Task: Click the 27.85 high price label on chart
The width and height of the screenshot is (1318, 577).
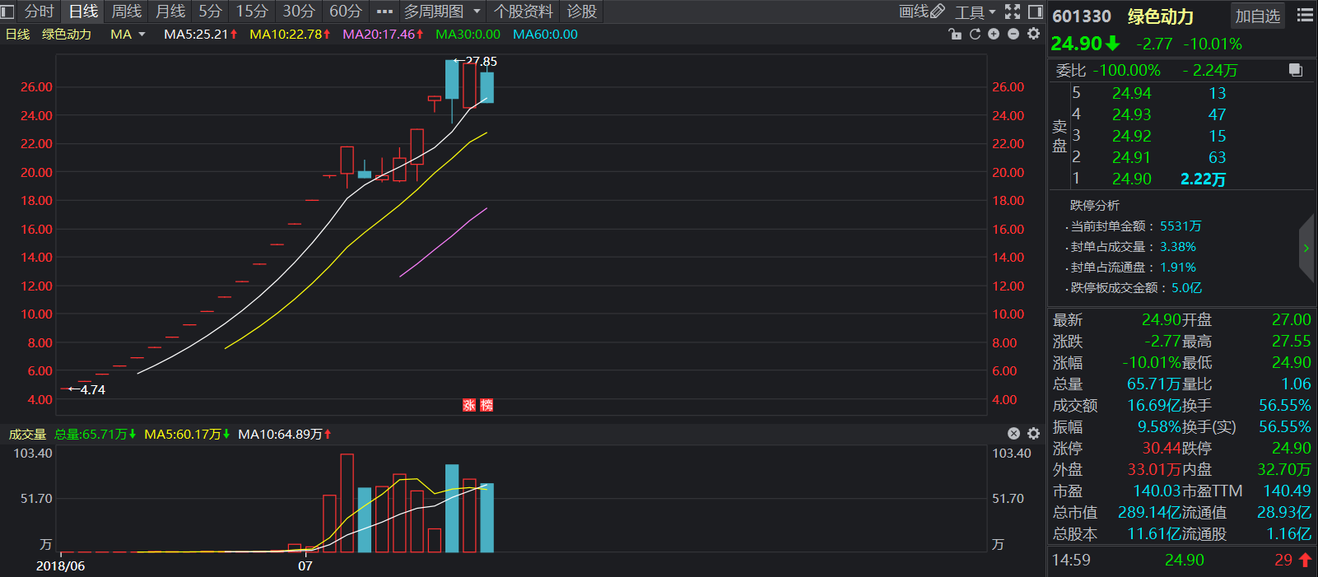Action: pos(482,61)
